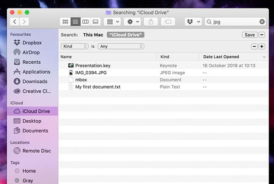Click the Share toolbar icon
Image resolution: width=274 pixels, height=184 pixels.
click(x=151, y=22)
